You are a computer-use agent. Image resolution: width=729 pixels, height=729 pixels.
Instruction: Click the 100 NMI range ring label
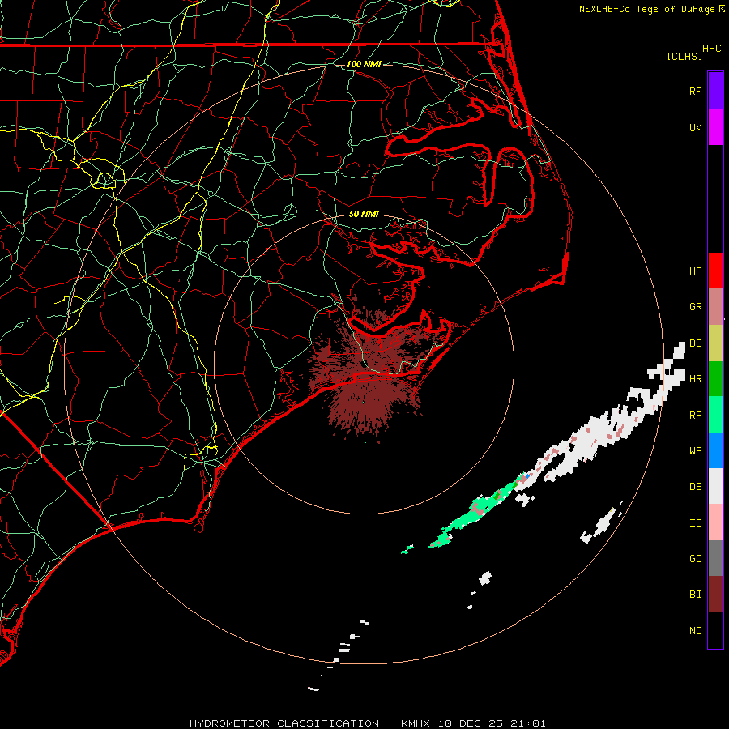pyautogui.click(x=364, y=64)
